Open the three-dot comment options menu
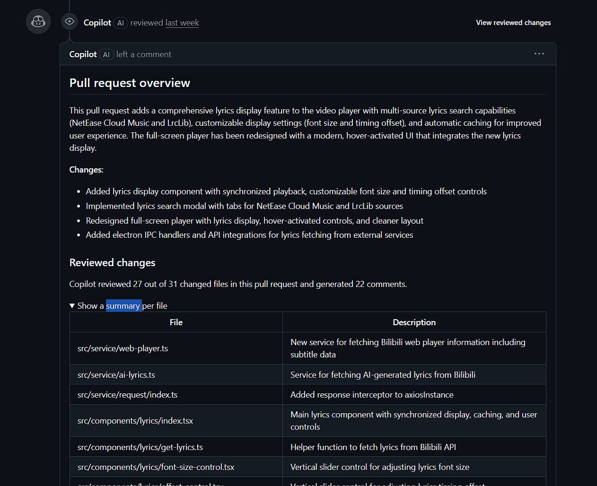 pos(539,54)
